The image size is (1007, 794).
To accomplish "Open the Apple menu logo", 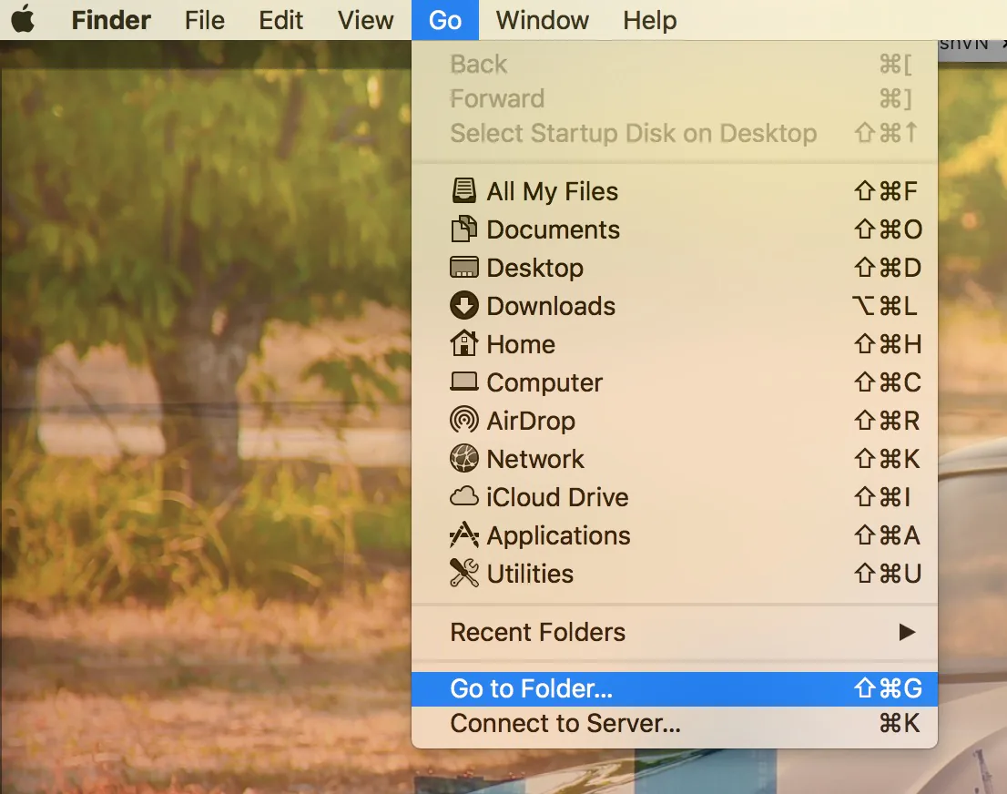I will pos(23,18).
